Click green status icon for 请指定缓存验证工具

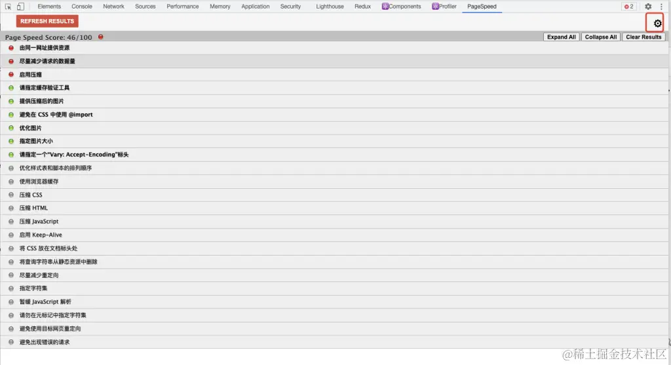pyautogui.click(x=11, y=88)
